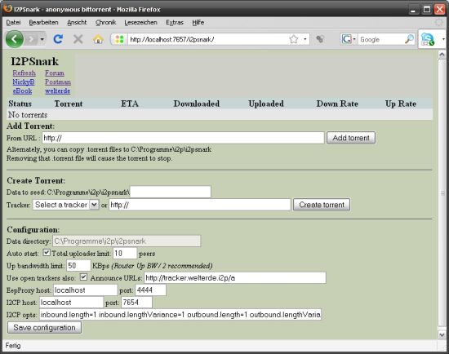The image size is (449, 354).
Task: Open the Bearbeiten menu
Action: [x=43, y=22]
